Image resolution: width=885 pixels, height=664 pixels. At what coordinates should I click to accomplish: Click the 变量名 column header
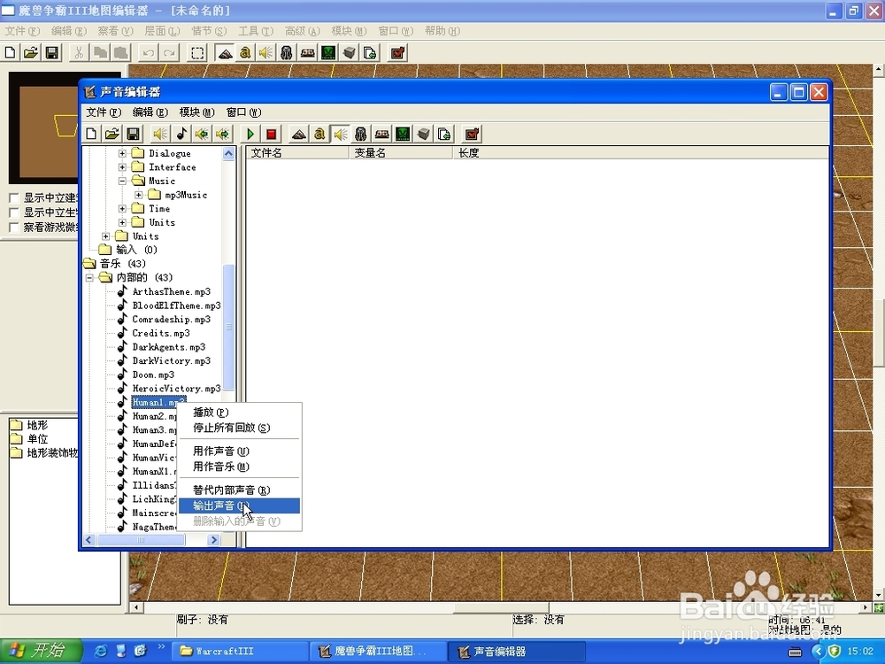(401, 153)
